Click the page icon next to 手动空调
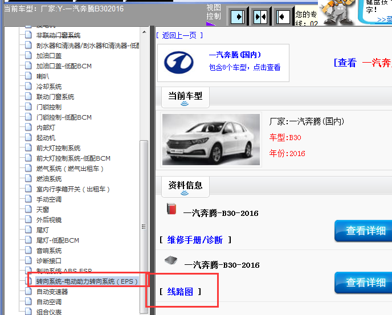 tap(28, 199)
